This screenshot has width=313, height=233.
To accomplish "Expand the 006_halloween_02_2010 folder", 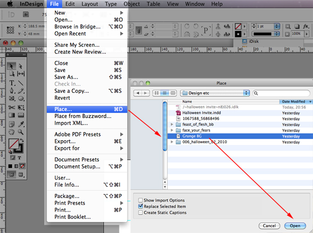I will [172, 142].
